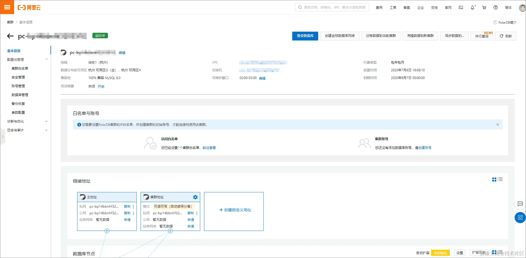
Task: Open 备份恢复 in the sidebar
Action: 18,104
